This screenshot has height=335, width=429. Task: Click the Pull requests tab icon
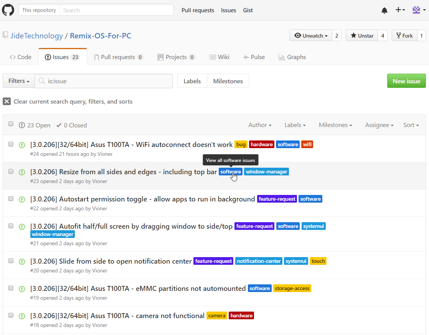(x=96, y=57)
